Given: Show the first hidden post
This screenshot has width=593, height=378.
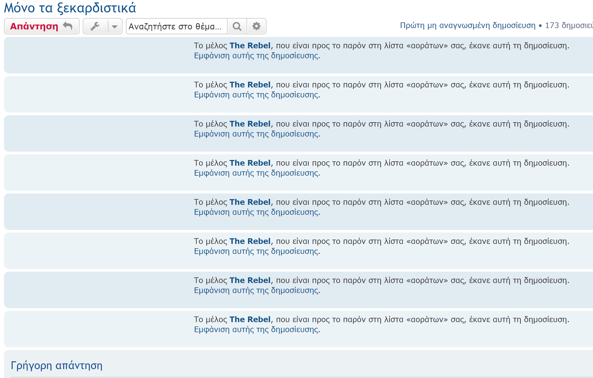Looking at the screenshot, I should (256, 56).
